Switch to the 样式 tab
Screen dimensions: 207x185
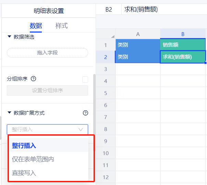pyautogui.click(x=61, y=26)
